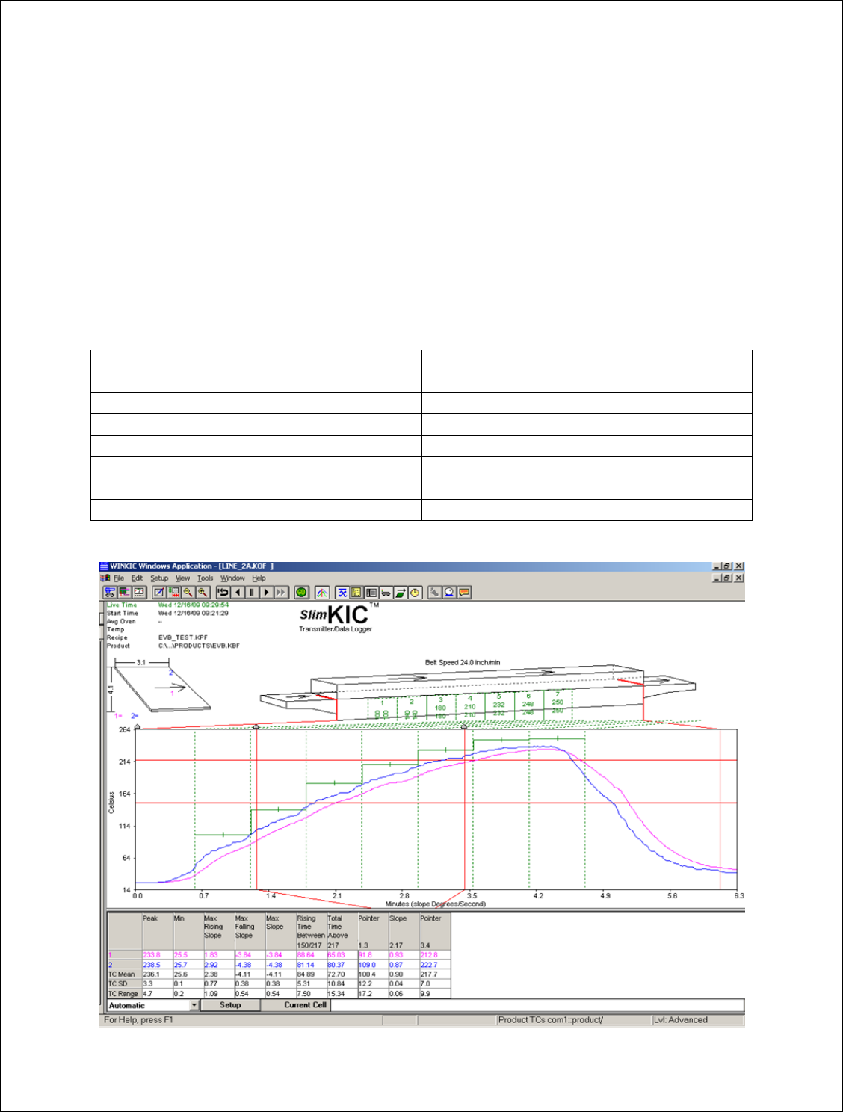Click the yellow data grid toolbar icon
843x1112 pixels.
coord(356,593)
